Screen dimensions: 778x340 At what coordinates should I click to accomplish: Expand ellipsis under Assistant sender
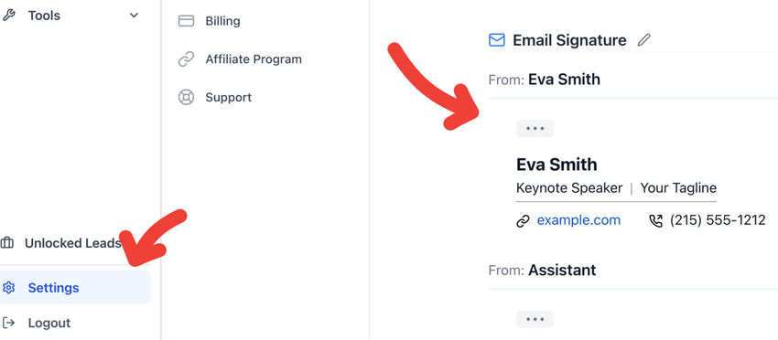535,319
